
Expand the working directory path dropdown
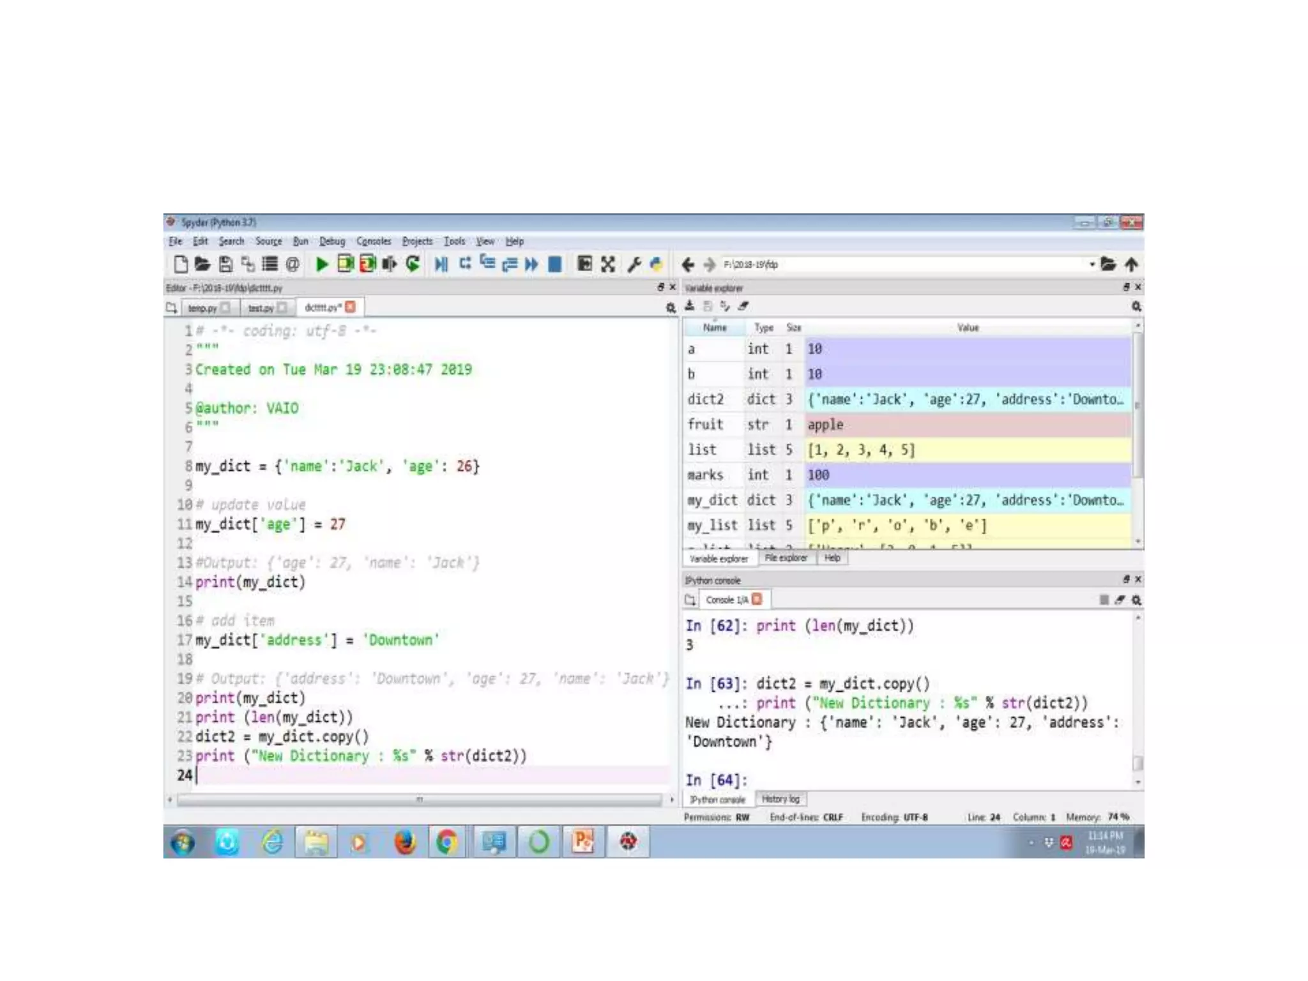coord(1091,264)
